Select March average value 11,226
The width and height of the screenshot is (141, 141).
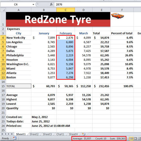coord(83,95)
